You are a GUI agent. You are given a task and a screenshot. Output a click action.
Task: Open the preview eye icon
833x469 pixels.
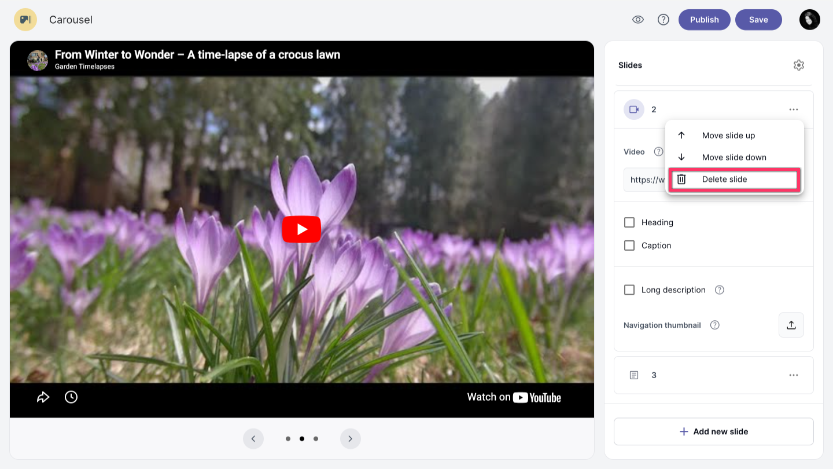pyautogui.click(x=637, y=20)
